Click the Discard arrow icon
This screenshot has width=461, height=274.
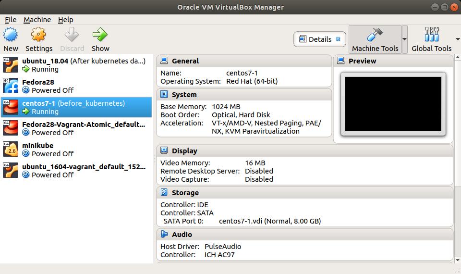point(72,35)
